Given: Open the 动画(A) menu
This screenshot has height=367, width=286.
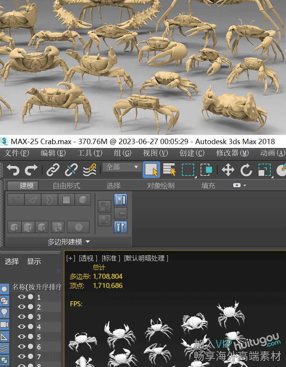Looking at the screenshot, I should click(273, 153).
